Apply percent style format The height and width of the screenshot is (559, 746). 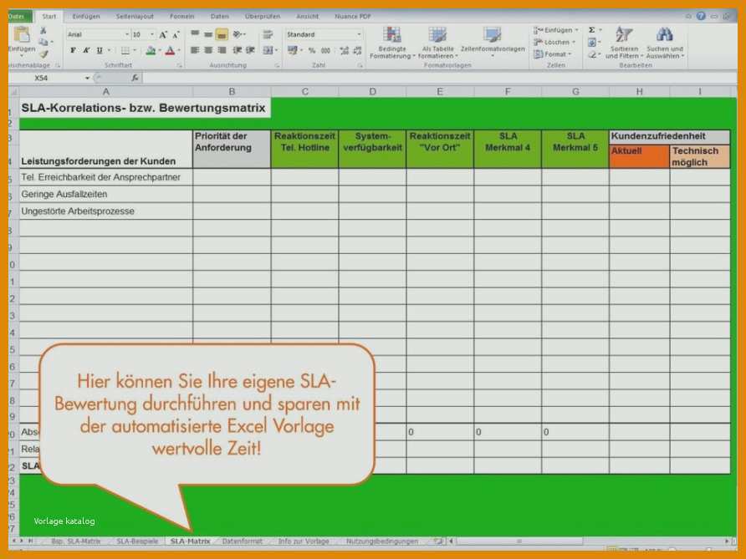(312, 50)
